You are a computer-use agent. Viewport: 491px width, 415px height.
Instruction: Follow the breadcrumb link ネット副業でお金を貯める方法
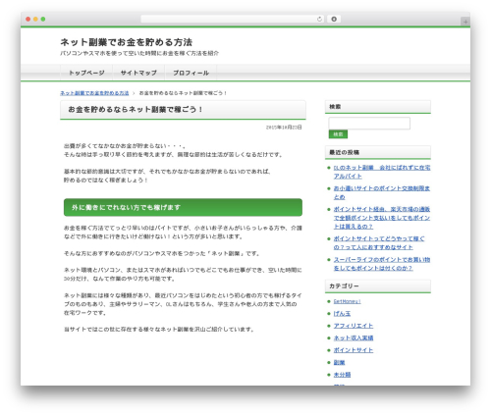click(94, 93)
